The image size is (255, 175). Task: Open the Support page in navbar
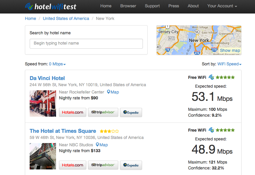tap(152, 6)
